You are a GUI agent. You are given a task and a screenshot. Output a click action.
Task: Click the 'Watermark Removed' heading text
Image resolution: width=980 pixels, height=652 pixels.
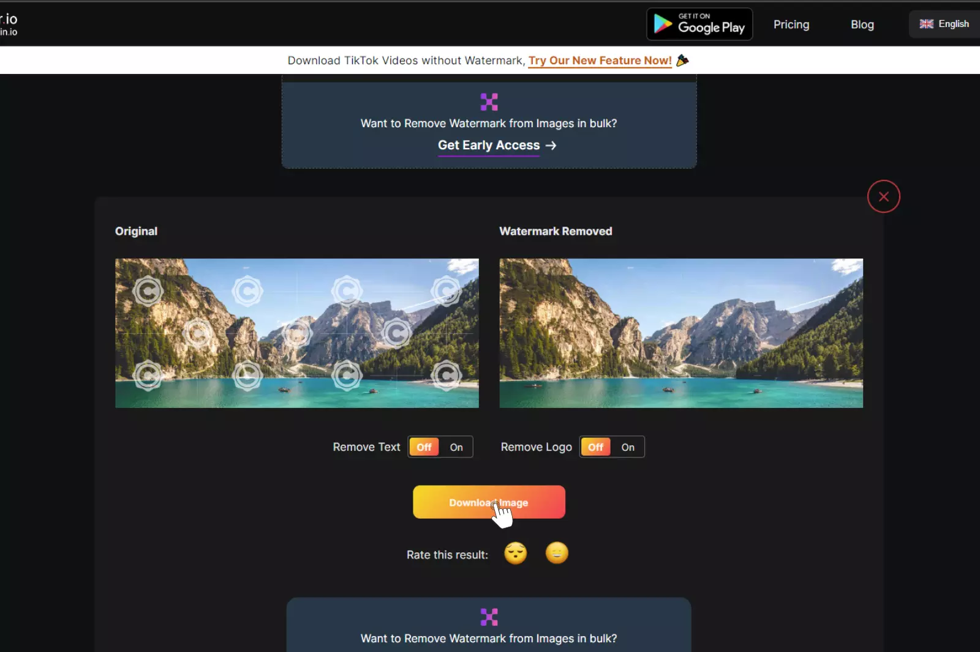[x=556, y=231]
